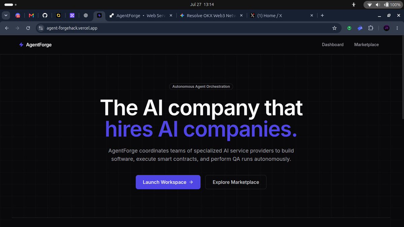Click the Explore Marketplace button
This screenshot has width=404, height=227.
tap(236, 182)
